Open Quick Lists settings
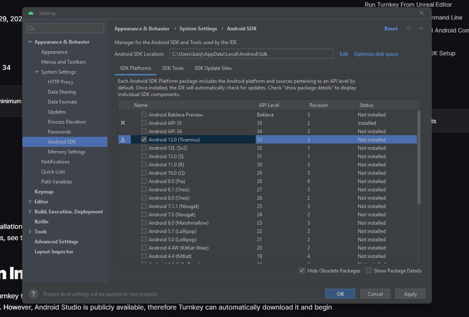The height and width of the screenshot is (317, 469). [53, 172]
